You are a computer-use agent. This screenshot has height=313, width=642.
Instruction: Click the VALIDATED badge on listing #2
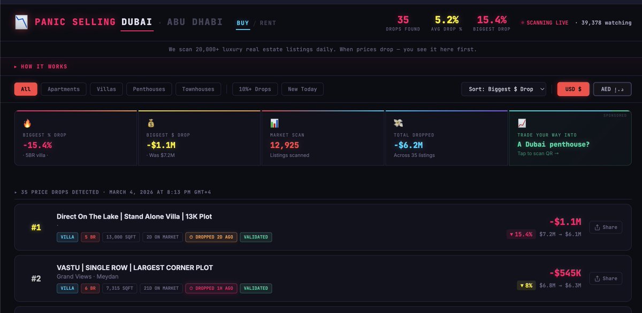256,288
